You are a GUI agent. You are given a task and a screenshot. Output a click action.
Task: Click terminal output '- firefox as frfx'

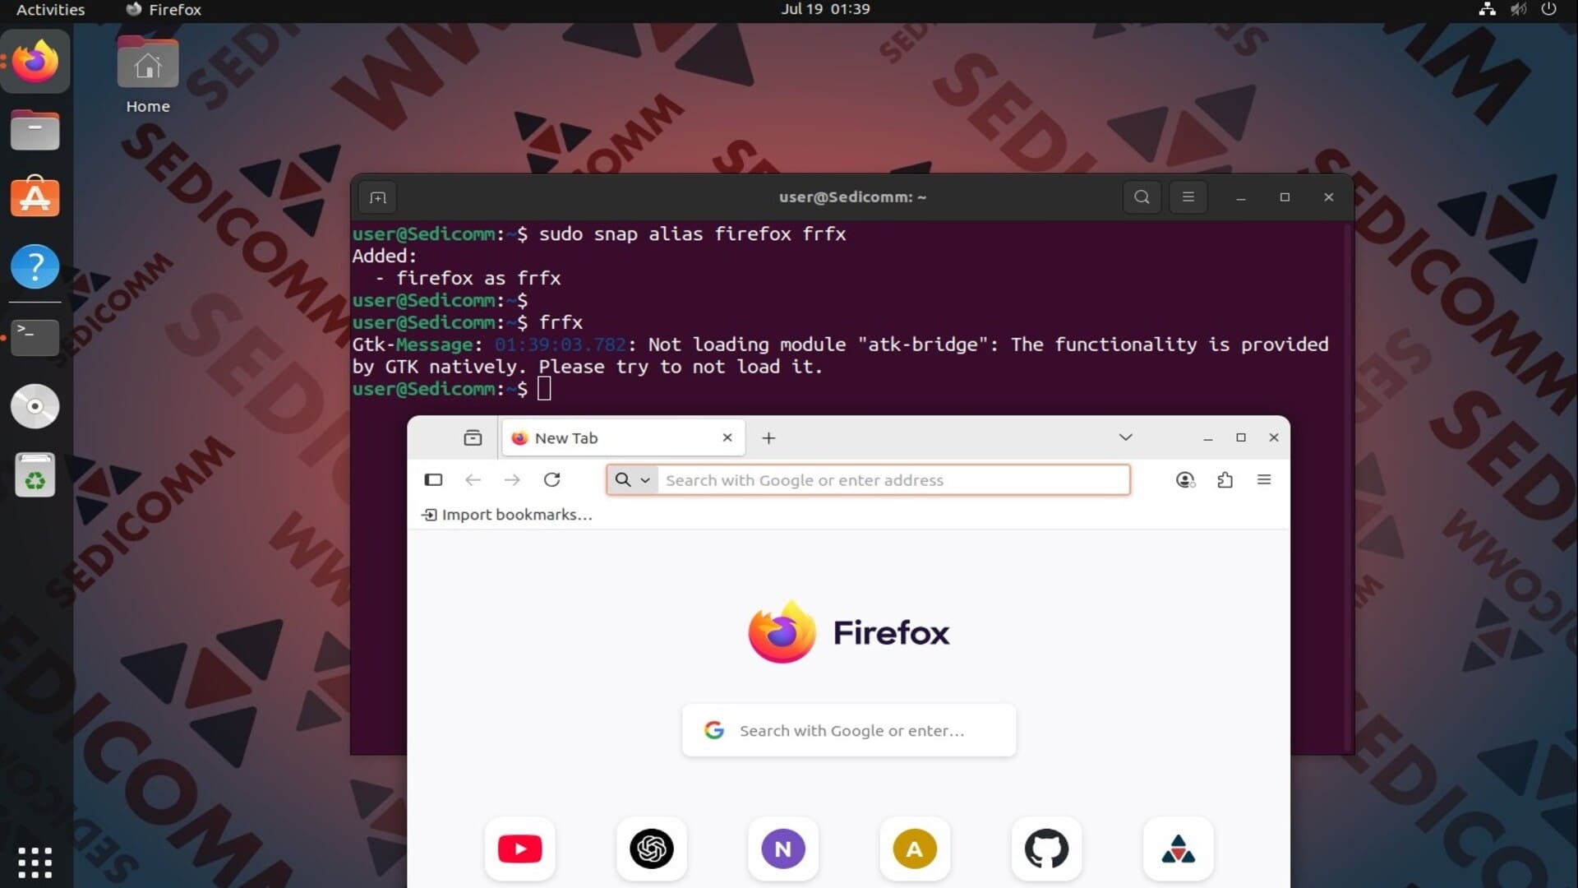pyautogui.click(x=468, y=279)
